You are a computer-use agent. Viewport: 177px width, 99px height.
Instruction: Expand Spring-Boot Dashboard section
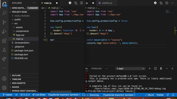click(x=24, y=91)
